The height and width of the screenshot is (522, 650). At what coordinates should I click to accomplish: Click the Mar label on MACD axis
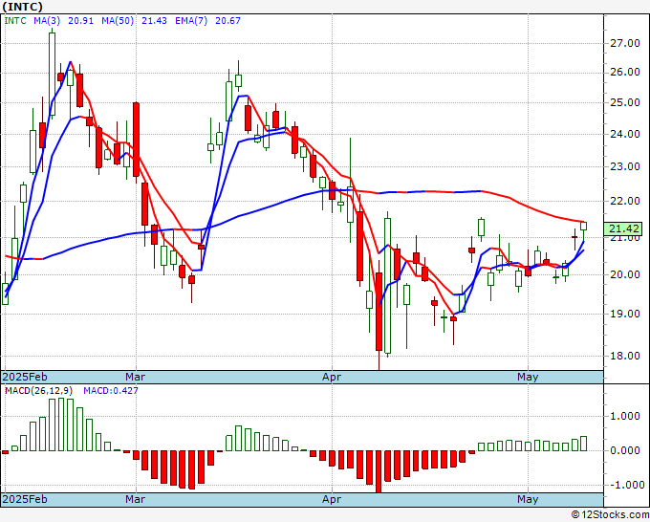click(x=135, y=499)
